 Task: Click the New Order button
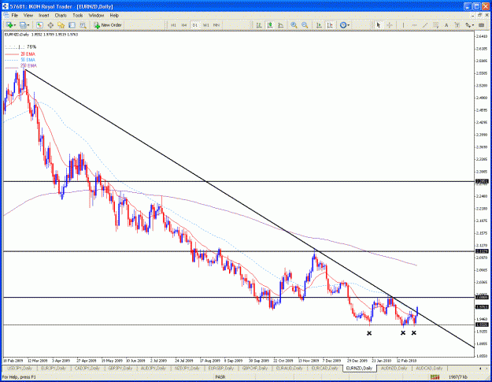(x=108, y=25)
